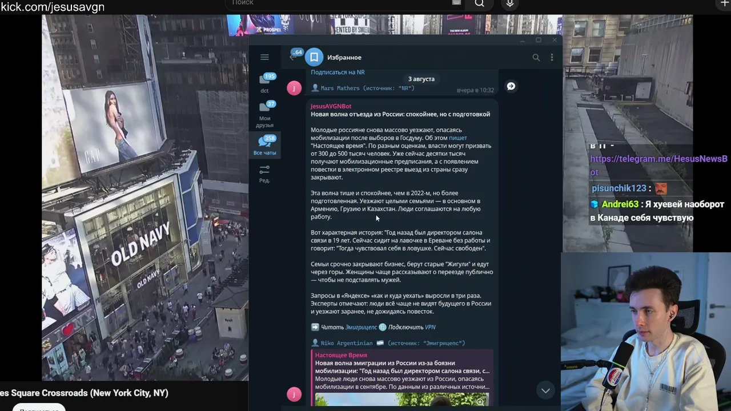
Task: Click the forward arrow beside the message
Action: [511, 86]
